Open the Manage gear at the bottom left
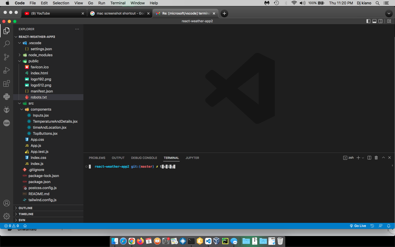Image resolution: width=395 pixels, height=247 pixels. [6, 216]
